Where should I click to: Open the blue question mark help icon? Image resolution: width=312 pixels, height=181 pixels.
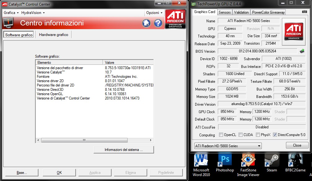(158, 23)
